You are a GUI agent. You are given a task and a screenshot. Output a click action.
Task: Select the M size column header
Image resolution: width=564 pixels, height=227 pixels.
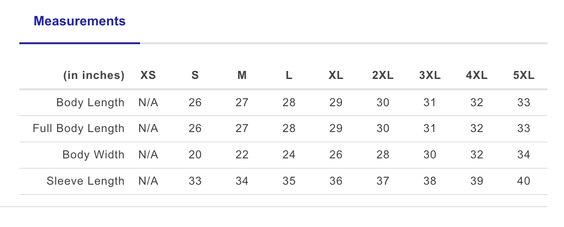tap(242, 76)
